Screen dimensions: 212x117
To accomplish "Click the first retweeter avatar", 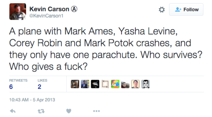I will point(75,84).
